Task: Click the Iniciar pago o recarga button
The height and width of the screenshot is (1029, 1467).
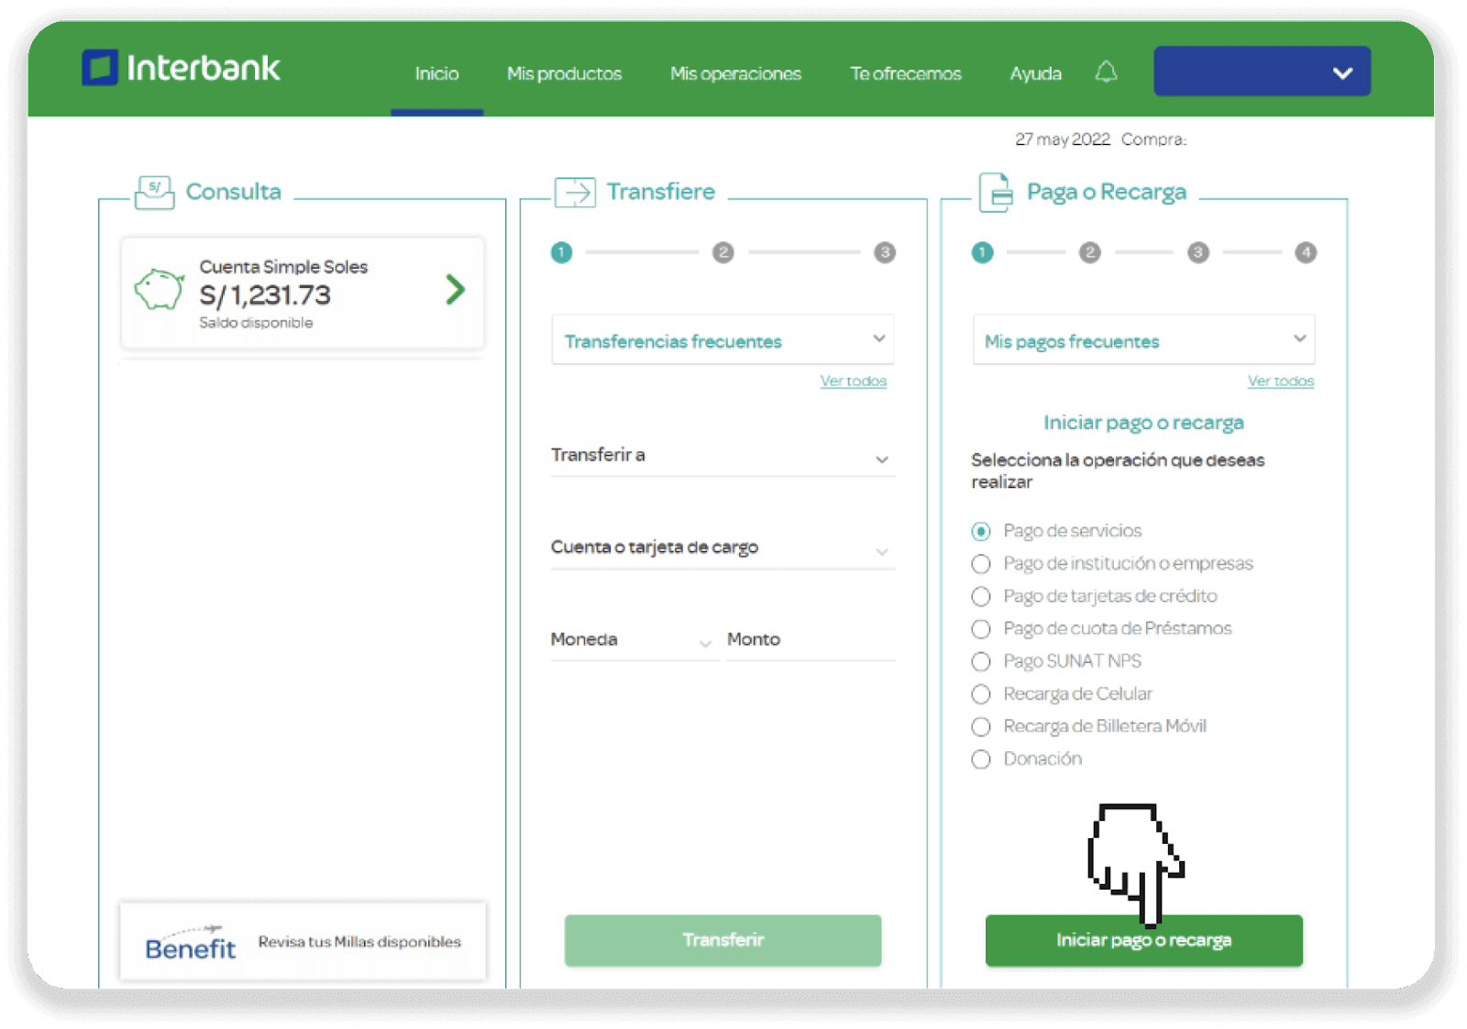Action: coord(1143,940)
